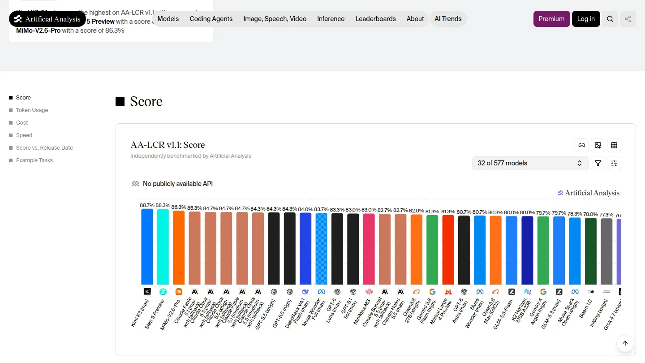Click the Beam 1.0 logo icon

[x=591, y=292]
